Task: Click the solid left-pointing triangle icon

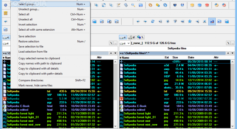Action: click(197, 21)
